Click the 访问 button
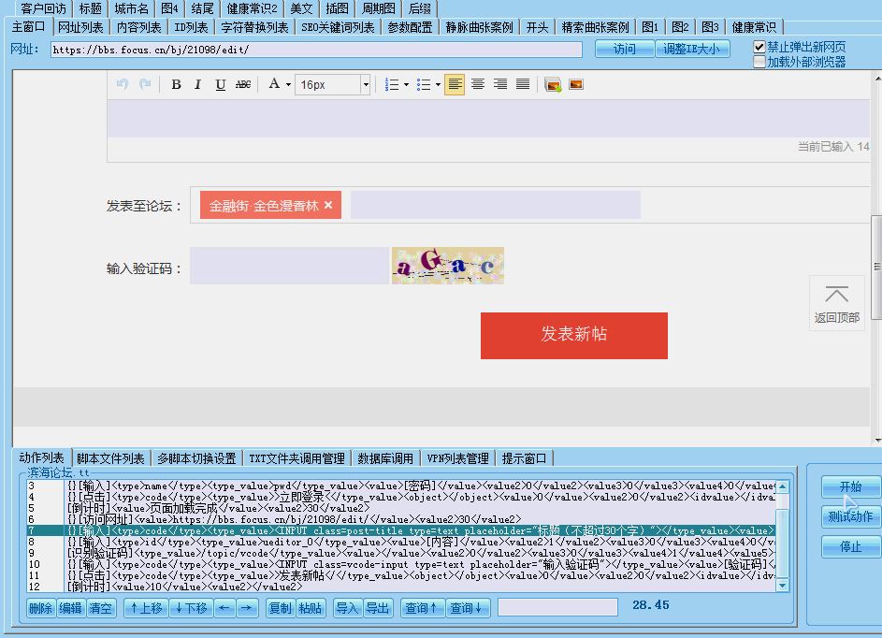This screenshot has width=882, height=638. click(625, 49)
